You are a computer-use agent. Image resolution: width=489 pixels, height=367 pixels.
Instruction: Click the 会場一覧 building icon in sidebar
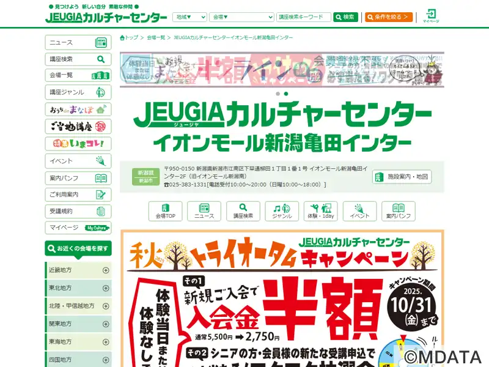click(x=100, y=75)
